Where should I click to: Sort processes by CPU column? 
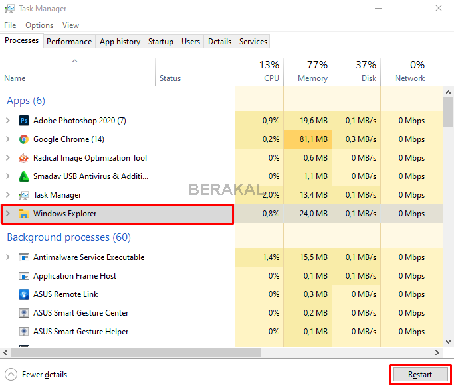259,72
